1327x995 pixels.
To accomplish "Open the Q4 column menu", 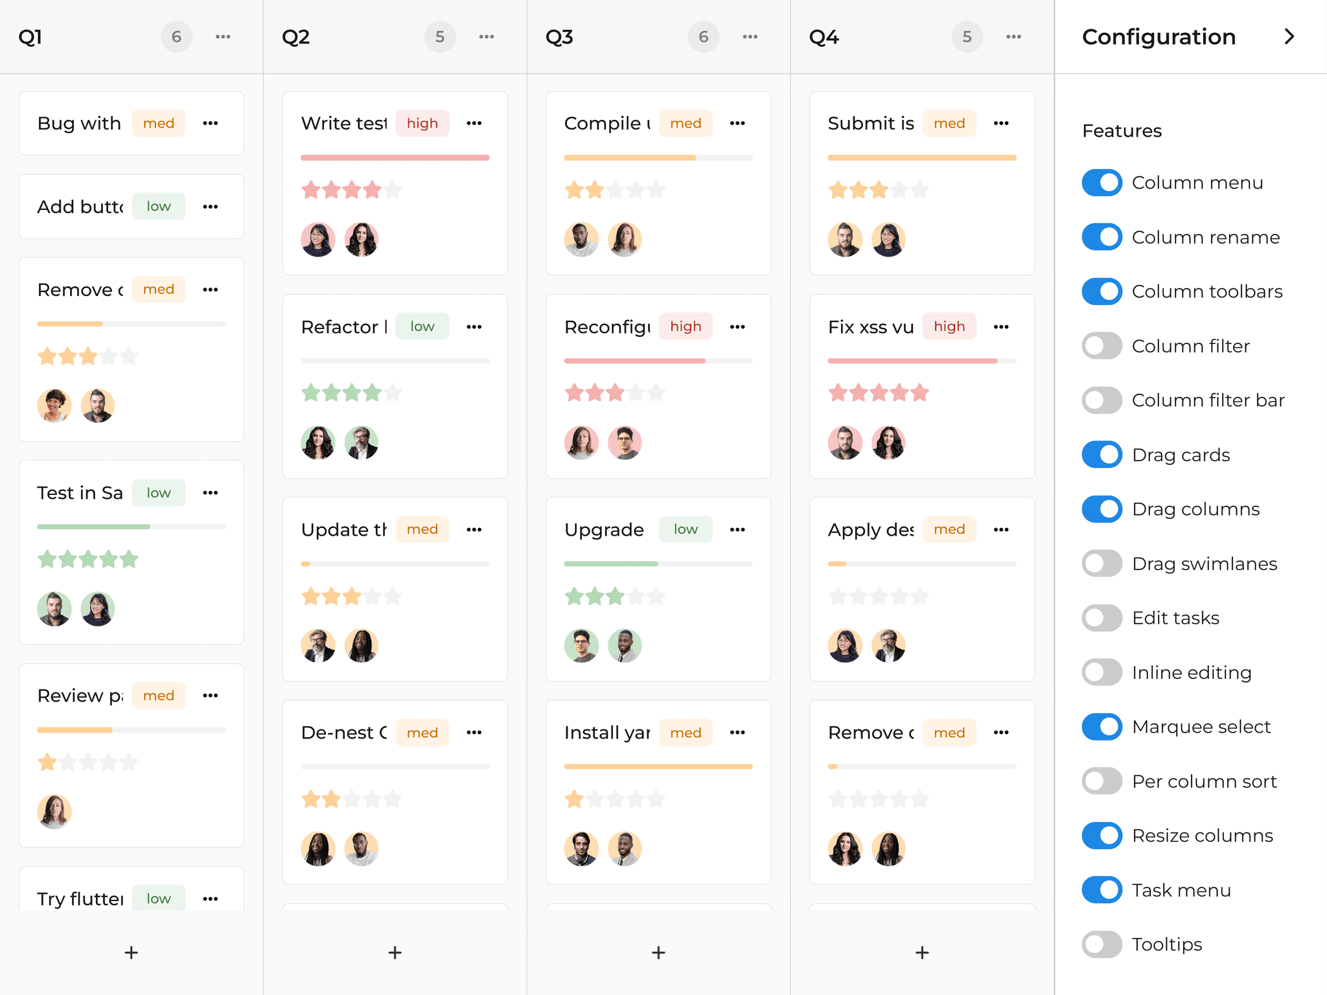I will 1013,37.
